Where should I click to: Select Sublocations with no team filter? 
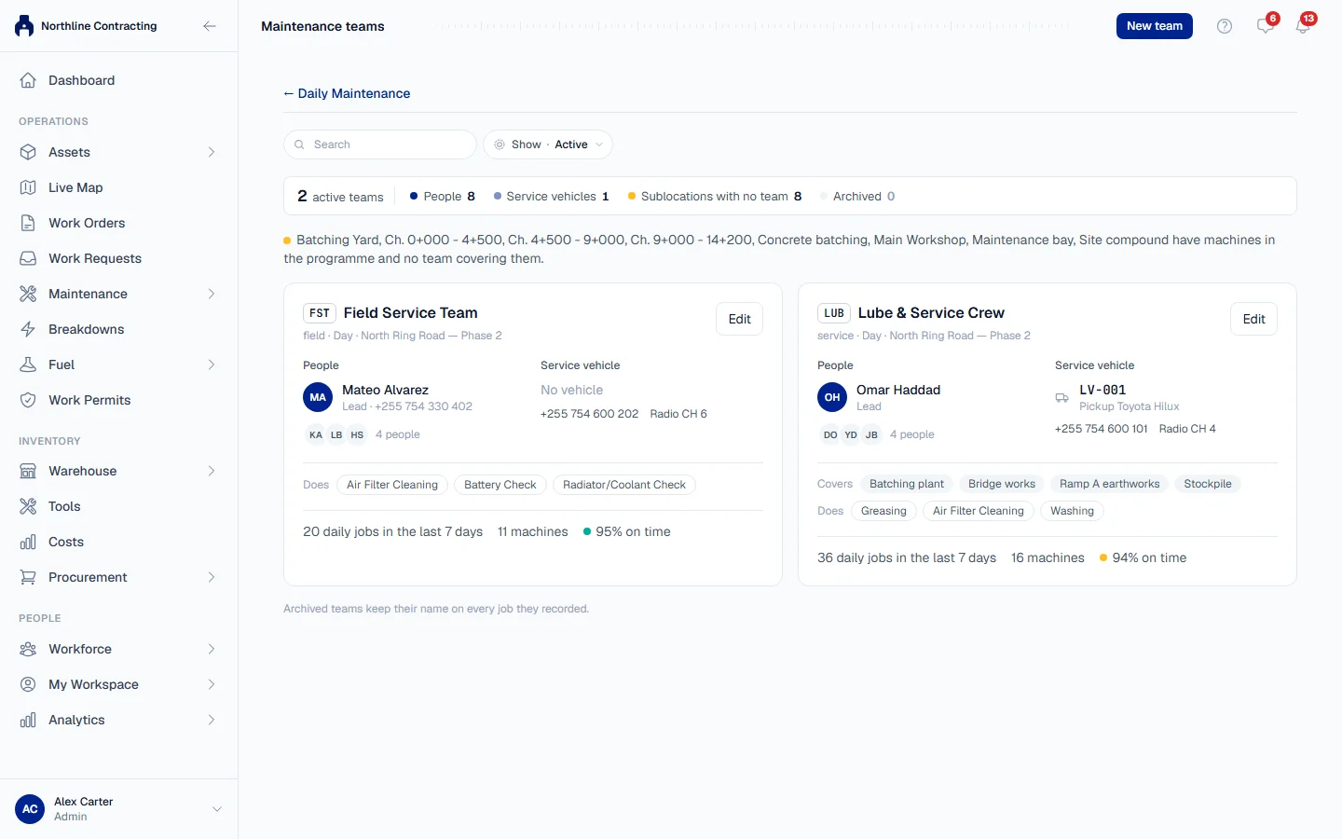pos(715,197)
